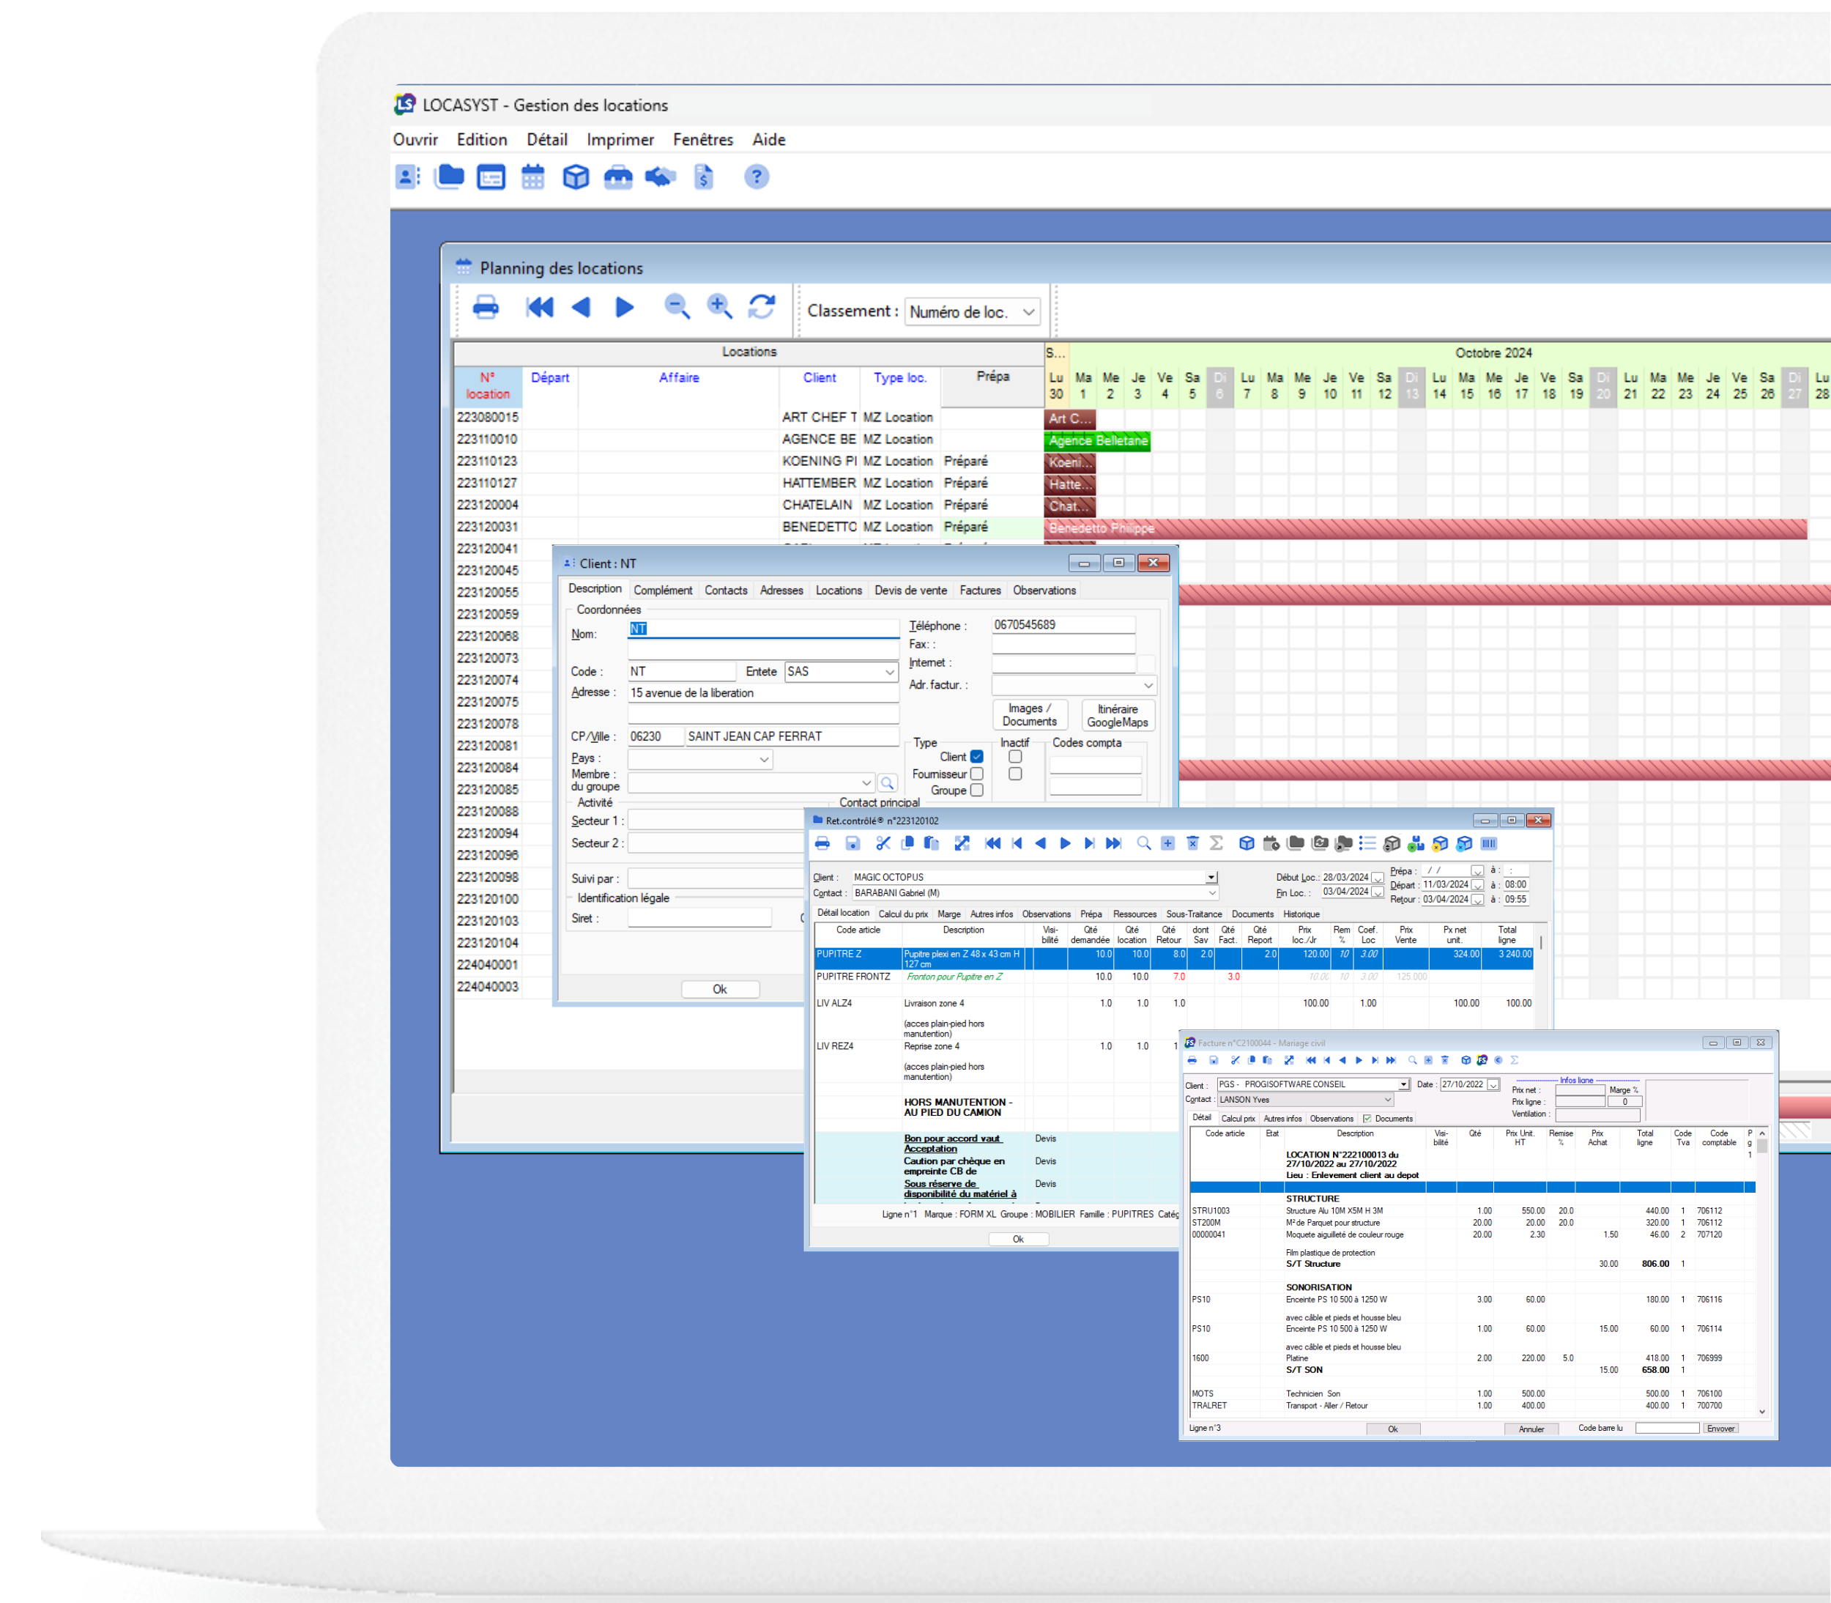Click the 3D box articles toolbar icon

point(576,177)
